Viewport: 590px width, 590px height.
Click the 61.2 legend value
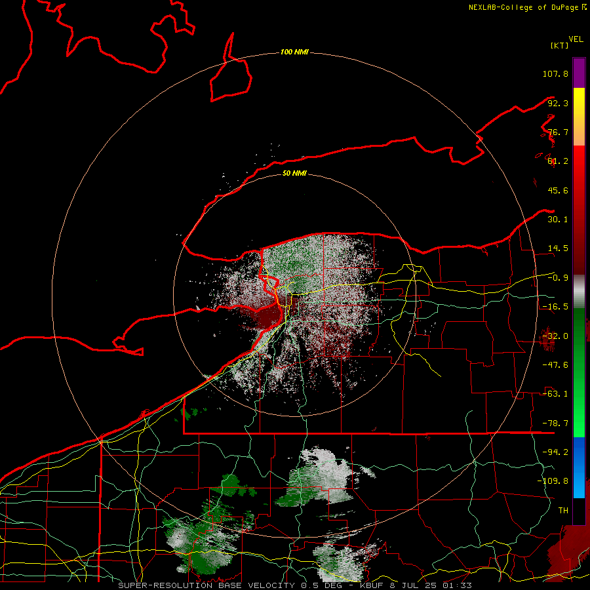[x=558, y=161]
